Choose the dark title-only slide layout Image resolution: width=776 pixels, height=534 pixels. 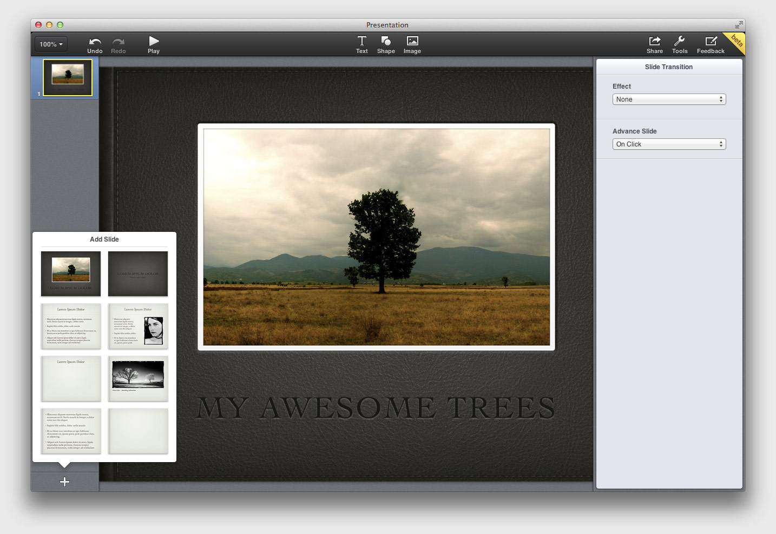138,273
